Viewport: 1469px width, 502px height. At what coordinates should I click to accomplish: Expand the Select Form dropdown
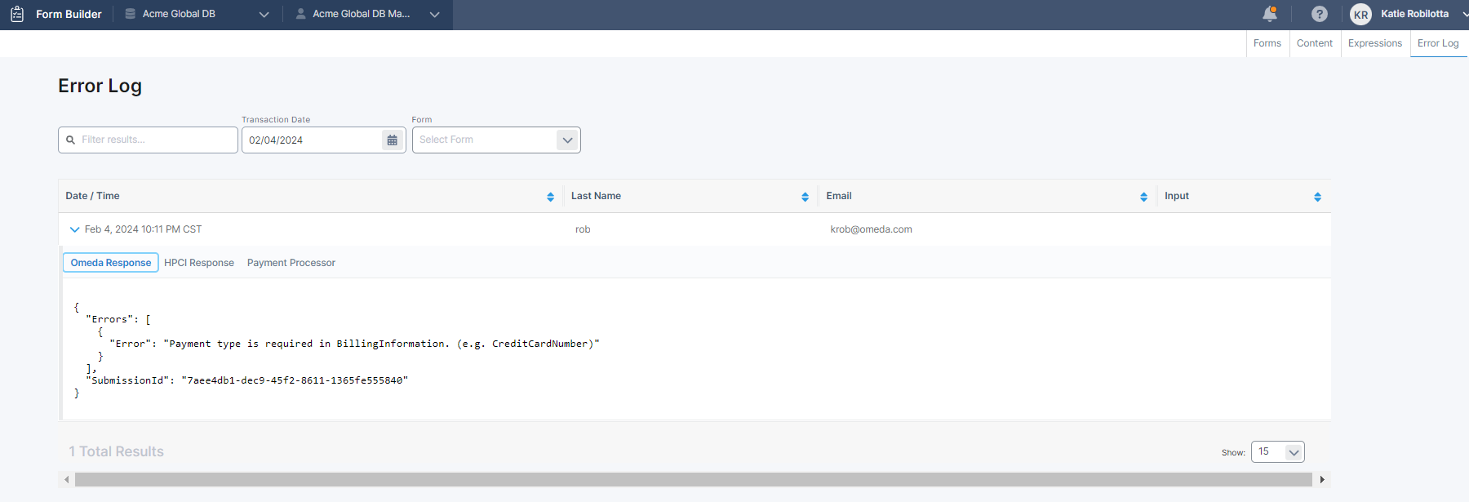tap(567, 140)
